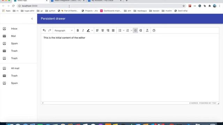
Task: Open bullet list style dropdown arrow
Action: (124, 31)
